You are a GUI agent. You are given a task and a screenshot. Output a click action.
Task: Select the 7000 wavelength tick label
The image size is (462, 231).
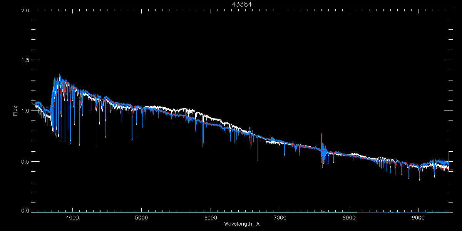[x=280, y=217]
